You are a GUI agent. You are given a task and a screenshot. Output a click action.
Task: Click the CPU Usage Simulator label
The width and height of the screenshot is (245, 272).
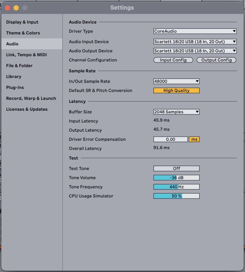click(91, 196)
